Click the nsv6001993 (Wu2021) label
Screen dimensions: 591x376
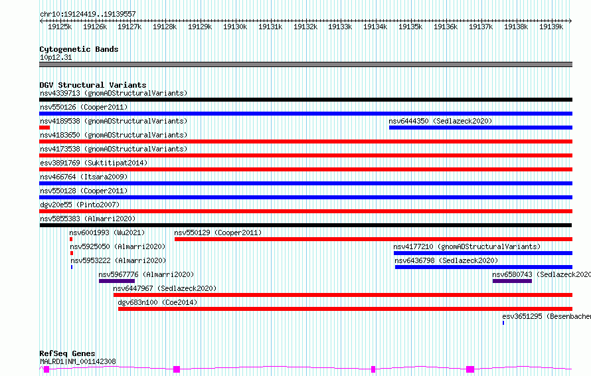107,233
